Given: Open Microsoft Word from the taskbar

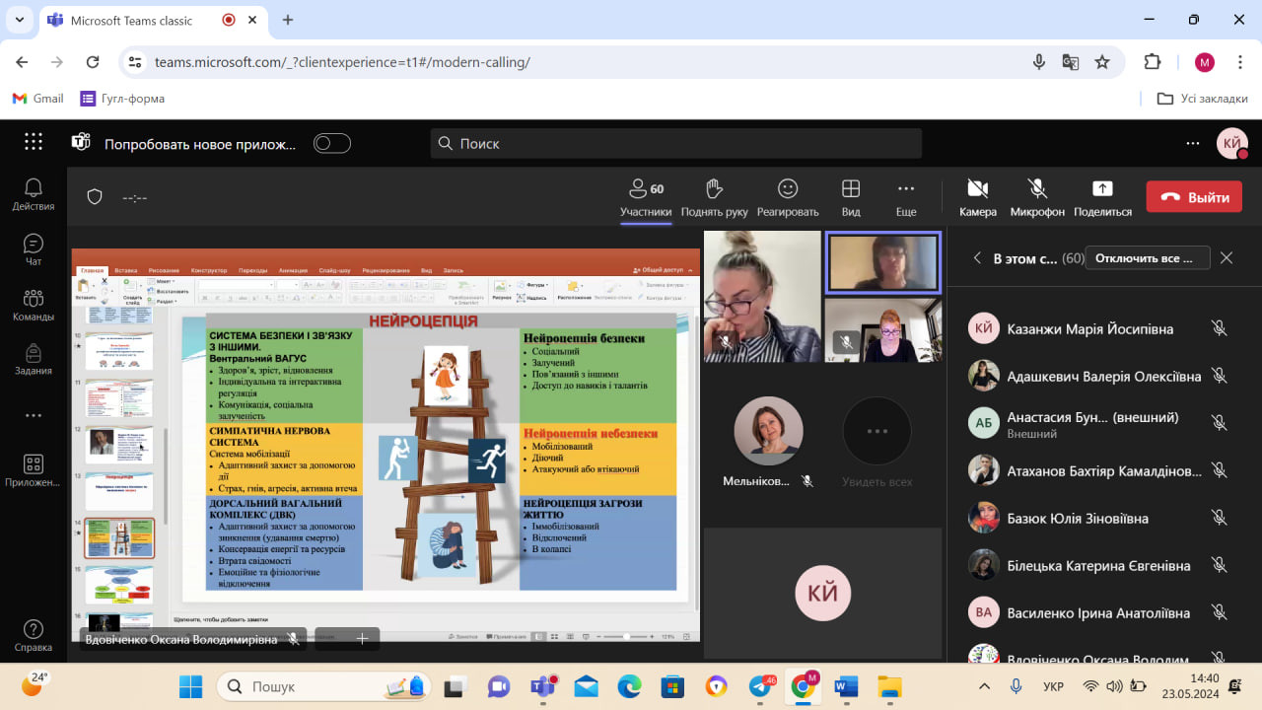Looking at the screenshot, I should [x=846, y=686].
